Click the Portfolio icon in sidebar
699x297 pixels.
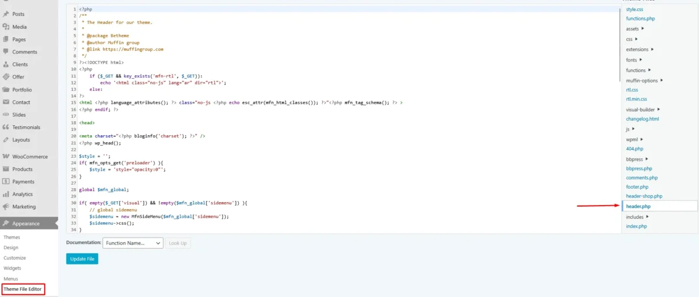(x=6, y=90)
